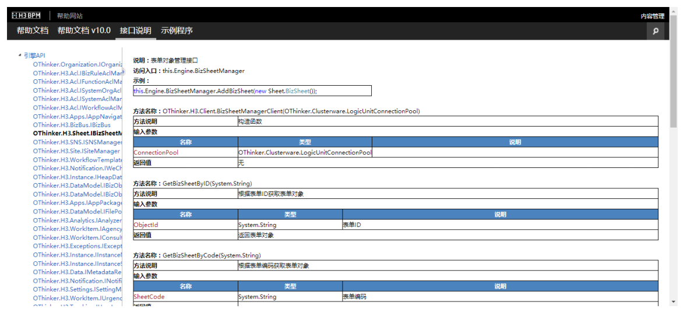Open OThinker.Organization.IOrganiz tree item

(x=77, y=64)
